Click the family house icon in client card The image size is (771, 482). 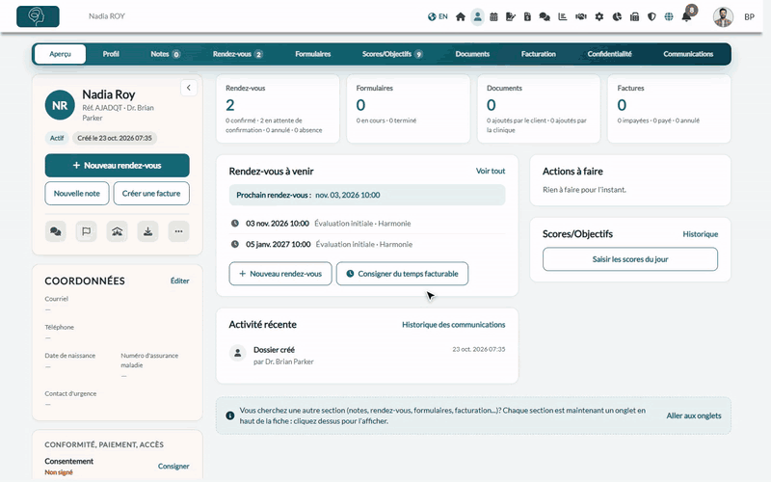[117, 231]
